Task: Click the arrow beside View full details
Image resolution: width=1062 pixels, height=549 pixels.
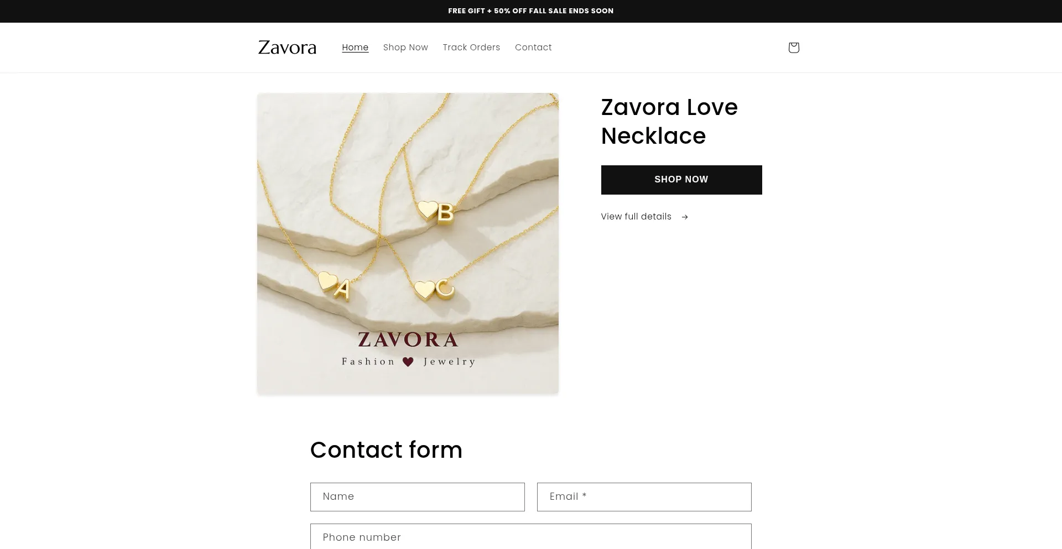Action: [x=685, y=217]
